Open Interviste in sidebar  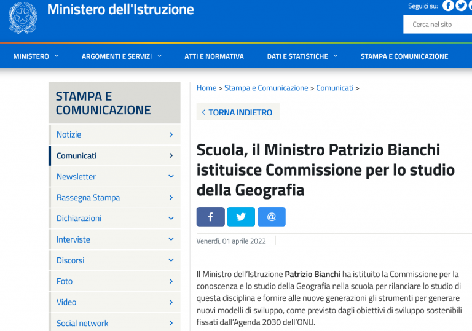(73, 239)
